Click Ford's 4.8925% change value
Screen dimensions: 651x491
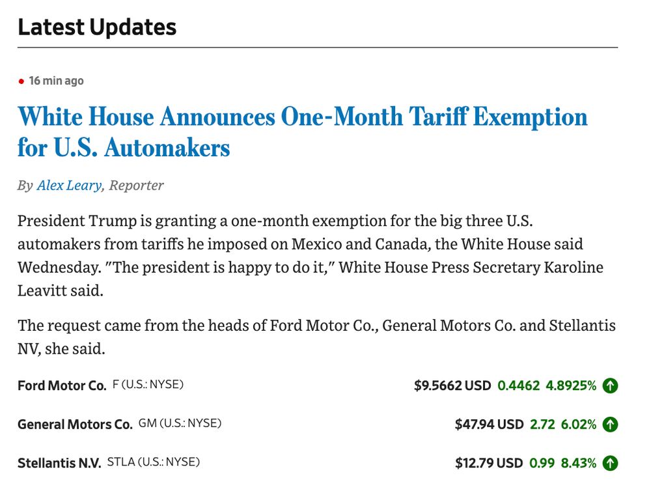coord(571,386)
